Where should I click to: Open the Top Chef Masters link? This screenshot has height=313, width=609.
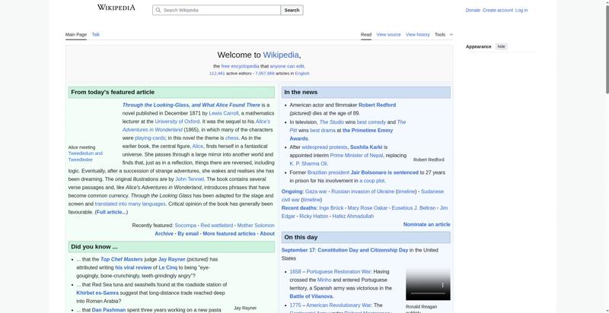[122, 259]
